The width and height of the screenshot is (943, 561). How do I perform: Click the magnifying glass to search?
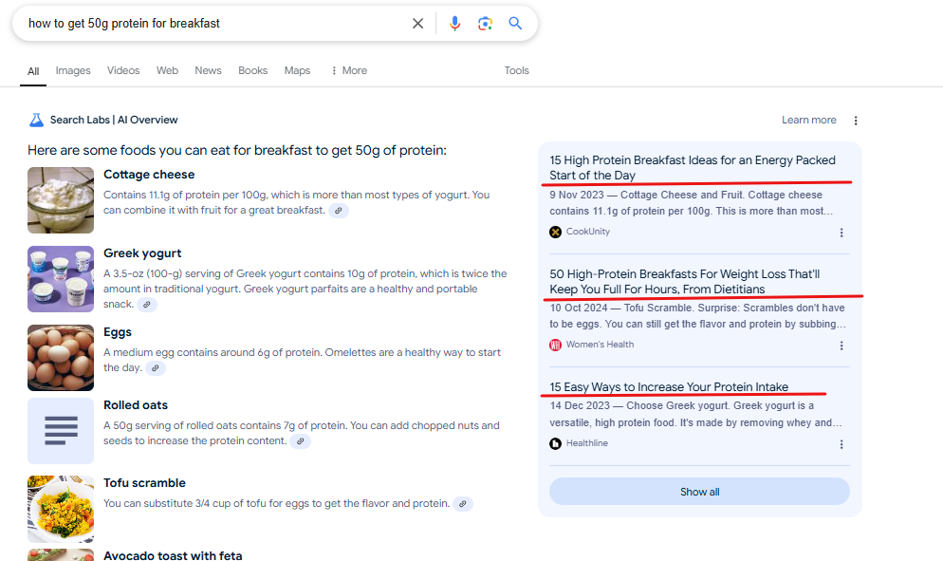point(516,23)
